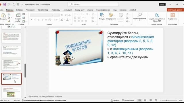Increase font size with the larger A icon
184x103 pixels.
[x=62, y=15]
